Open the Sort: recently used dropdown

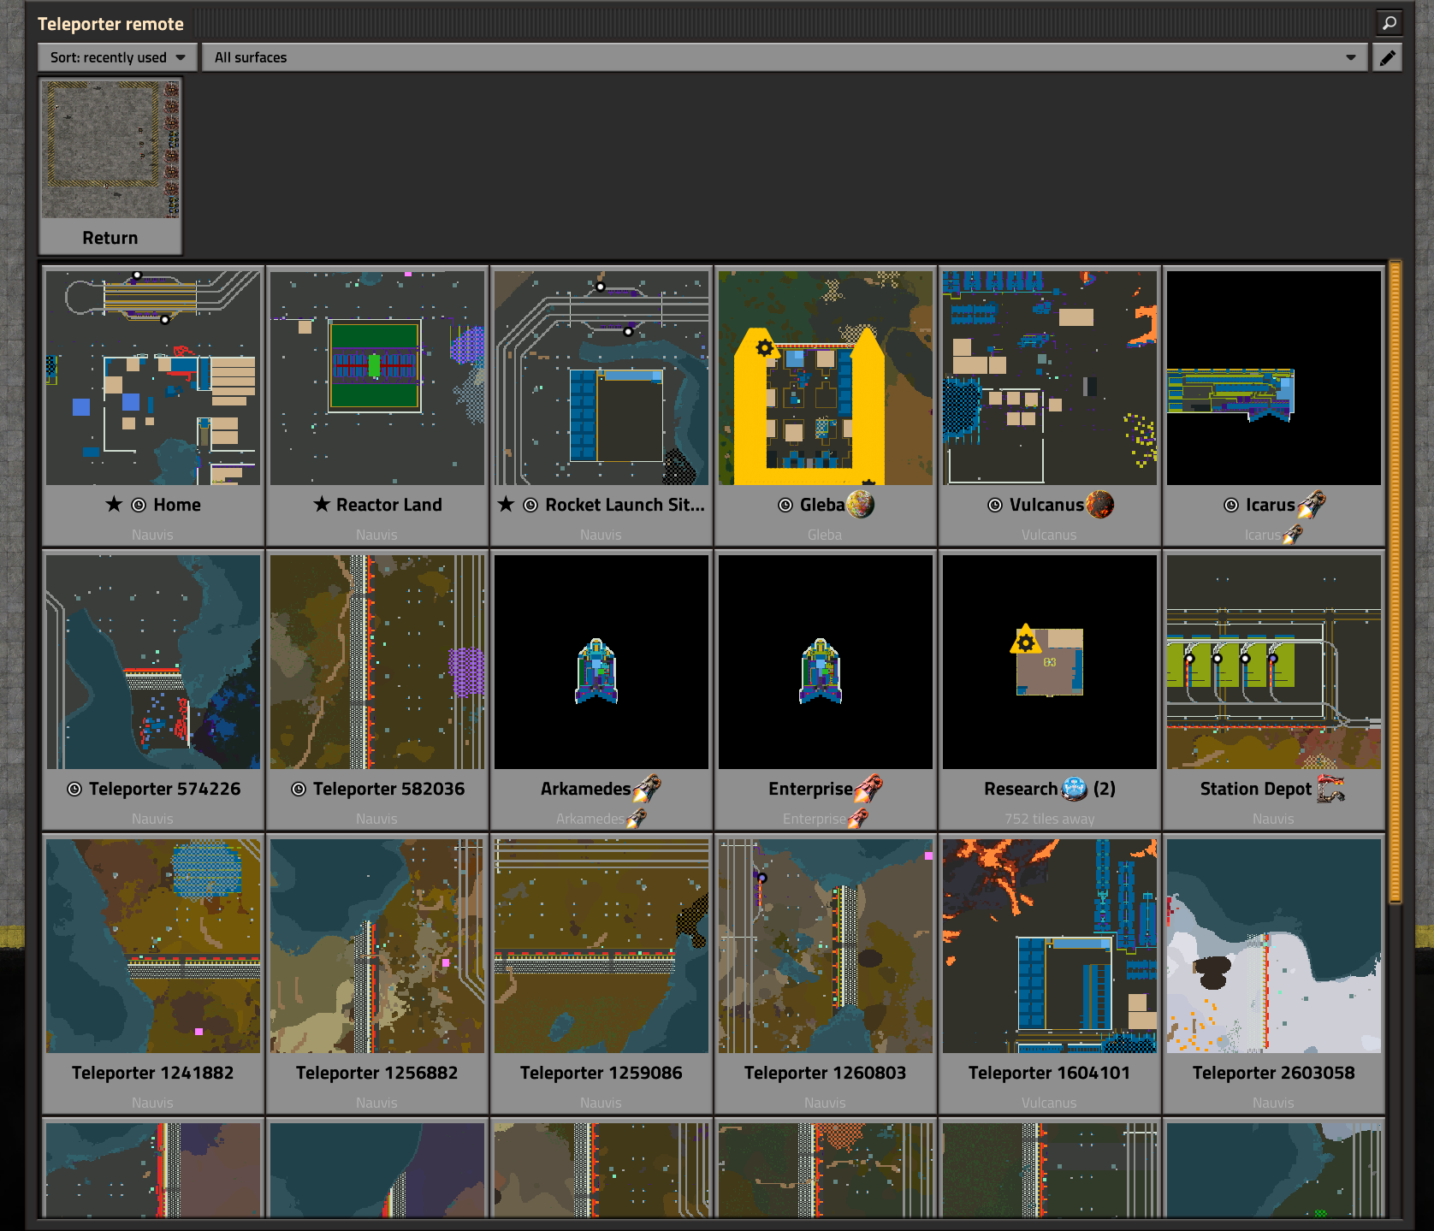(117, 57)
